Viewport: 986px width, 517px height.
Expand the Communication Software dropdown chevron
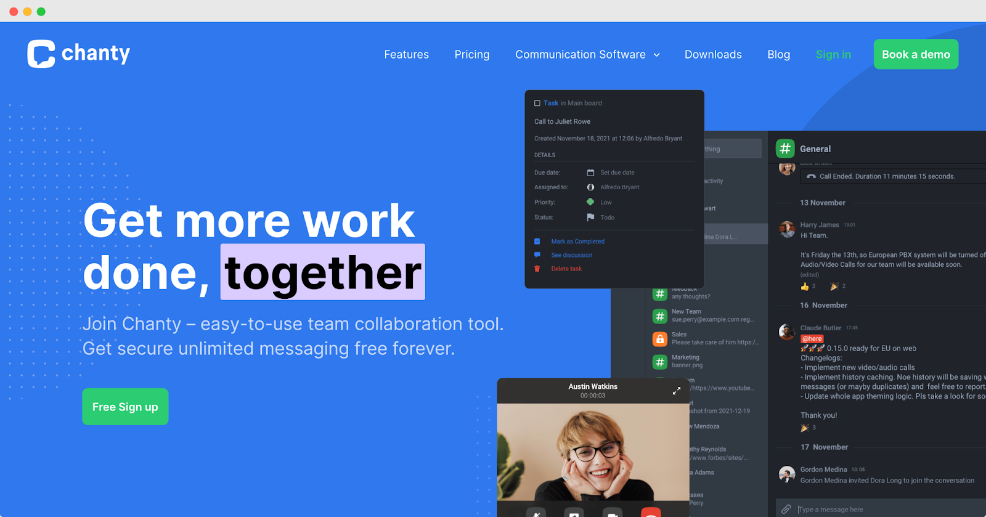pyautogui.click(x=657, y=55)
